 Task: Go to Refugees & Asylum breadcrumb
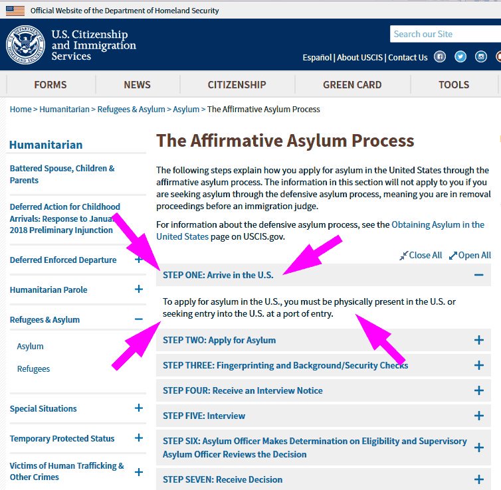[131, 109]
